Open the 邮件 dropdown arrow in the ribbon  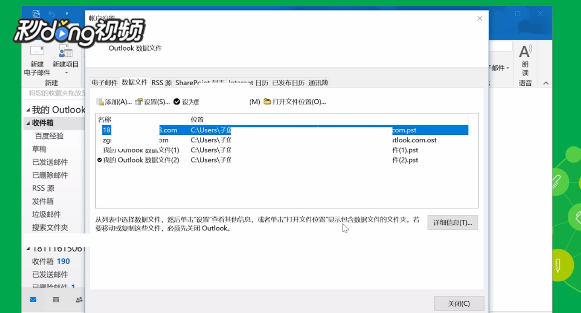click(508, 68)
